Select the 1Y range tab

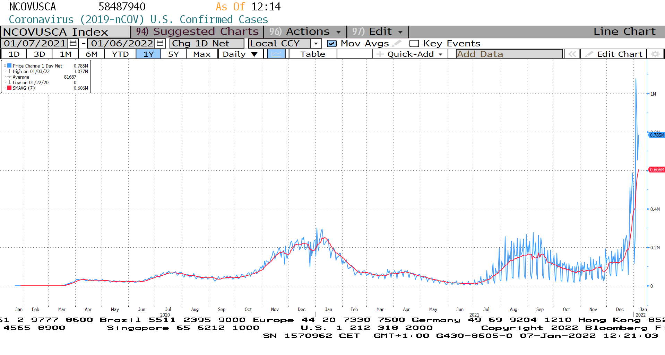(148, 54)
